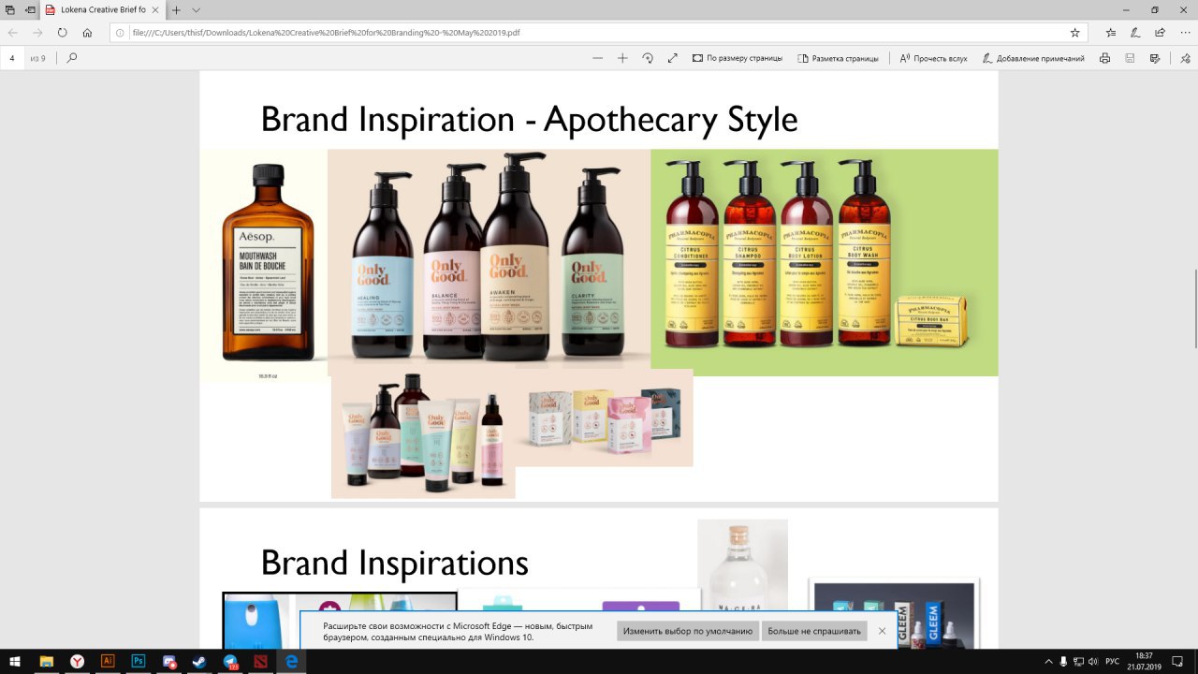This screenshot has width=1198, height=674.
Task: Launch Yandex Browser from taskbar
Action: pyautogui.click(x=77, y=661)
